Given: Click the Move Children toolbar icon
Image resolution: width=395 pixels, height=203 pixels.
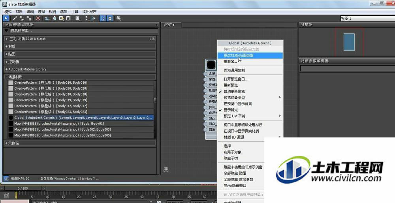Looking at the screenshot, I should (47, 18).
